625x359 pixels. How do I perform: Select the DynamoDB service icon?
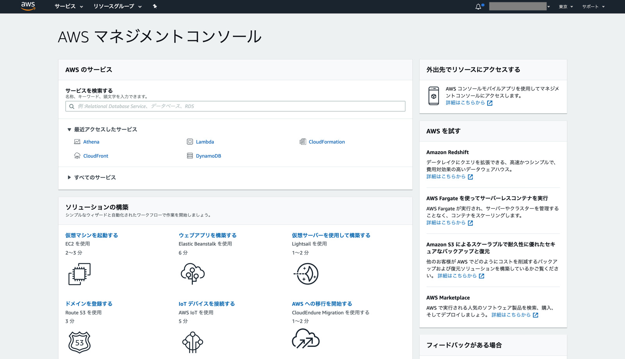click(x=190, y=156)
